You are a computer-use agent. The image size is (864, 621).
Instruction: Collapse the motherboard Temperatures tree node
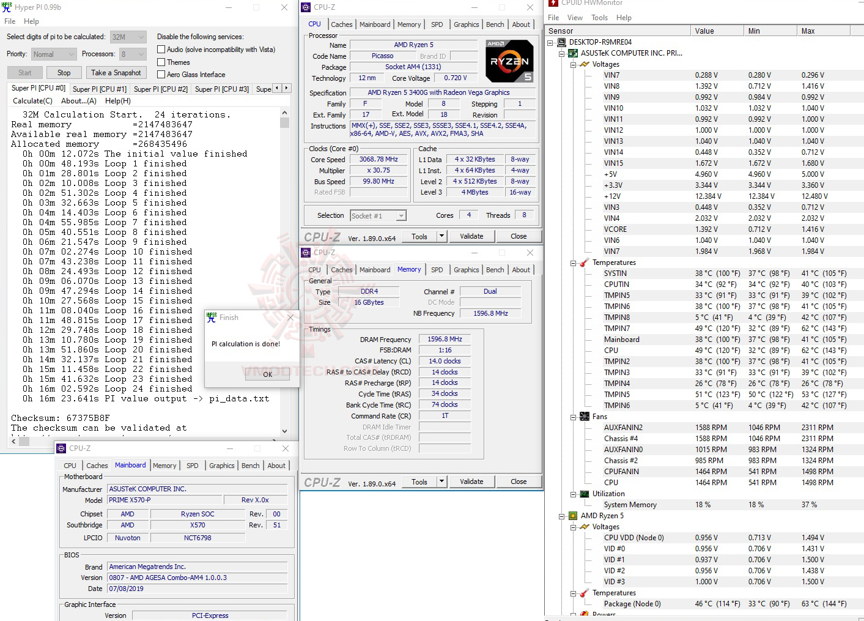tap(573, 262)
